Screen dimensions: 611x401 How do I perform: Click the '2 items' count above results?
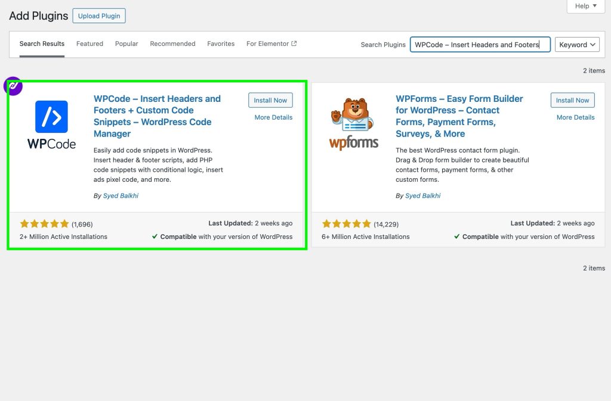click(594, 71)
